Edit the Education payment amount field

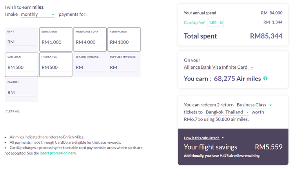coord(55,42)
